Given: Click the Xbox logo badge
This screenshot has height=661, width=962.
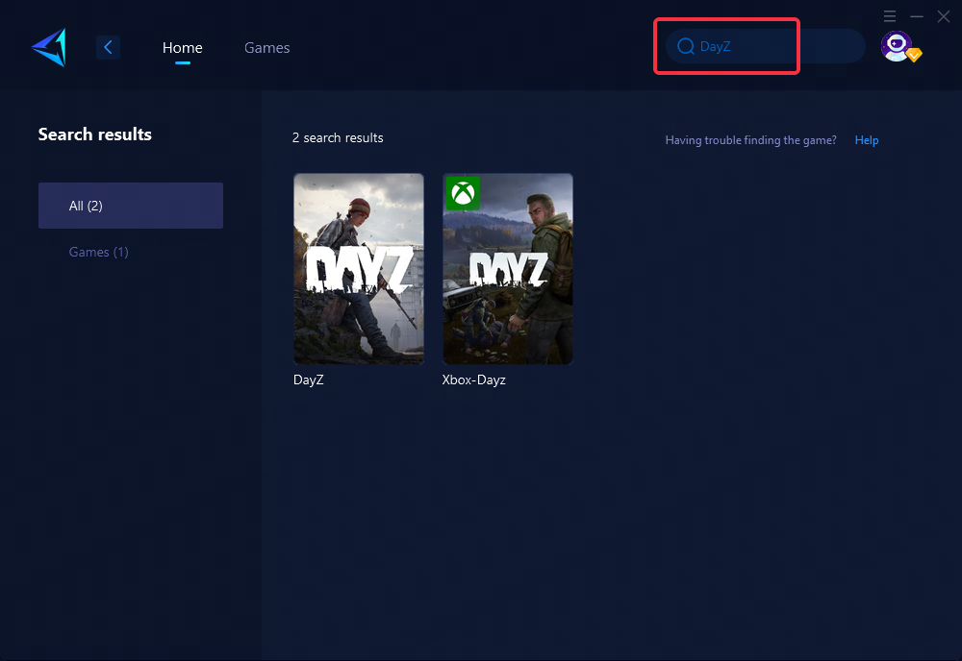Looking at the screenshot, I should (463, 193).
